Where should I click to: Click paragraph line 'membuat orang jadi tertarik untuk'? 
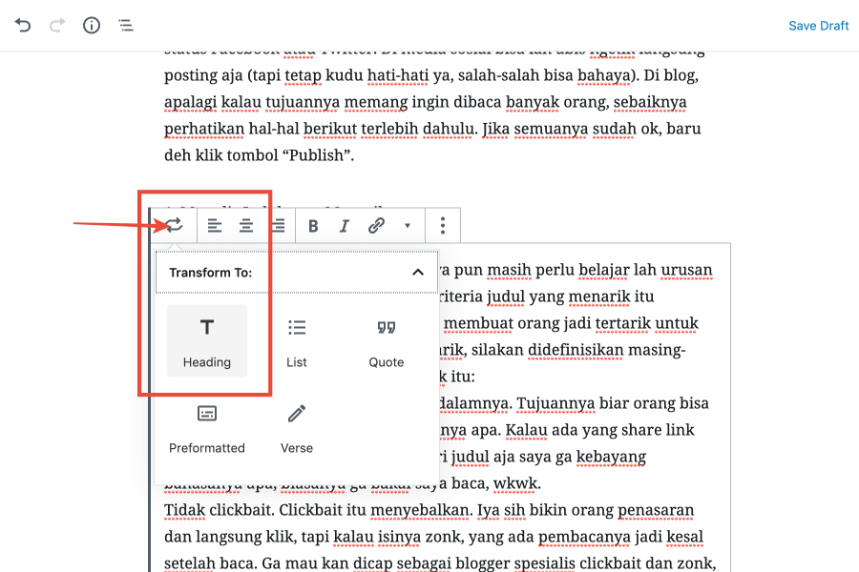coord(571,323)
